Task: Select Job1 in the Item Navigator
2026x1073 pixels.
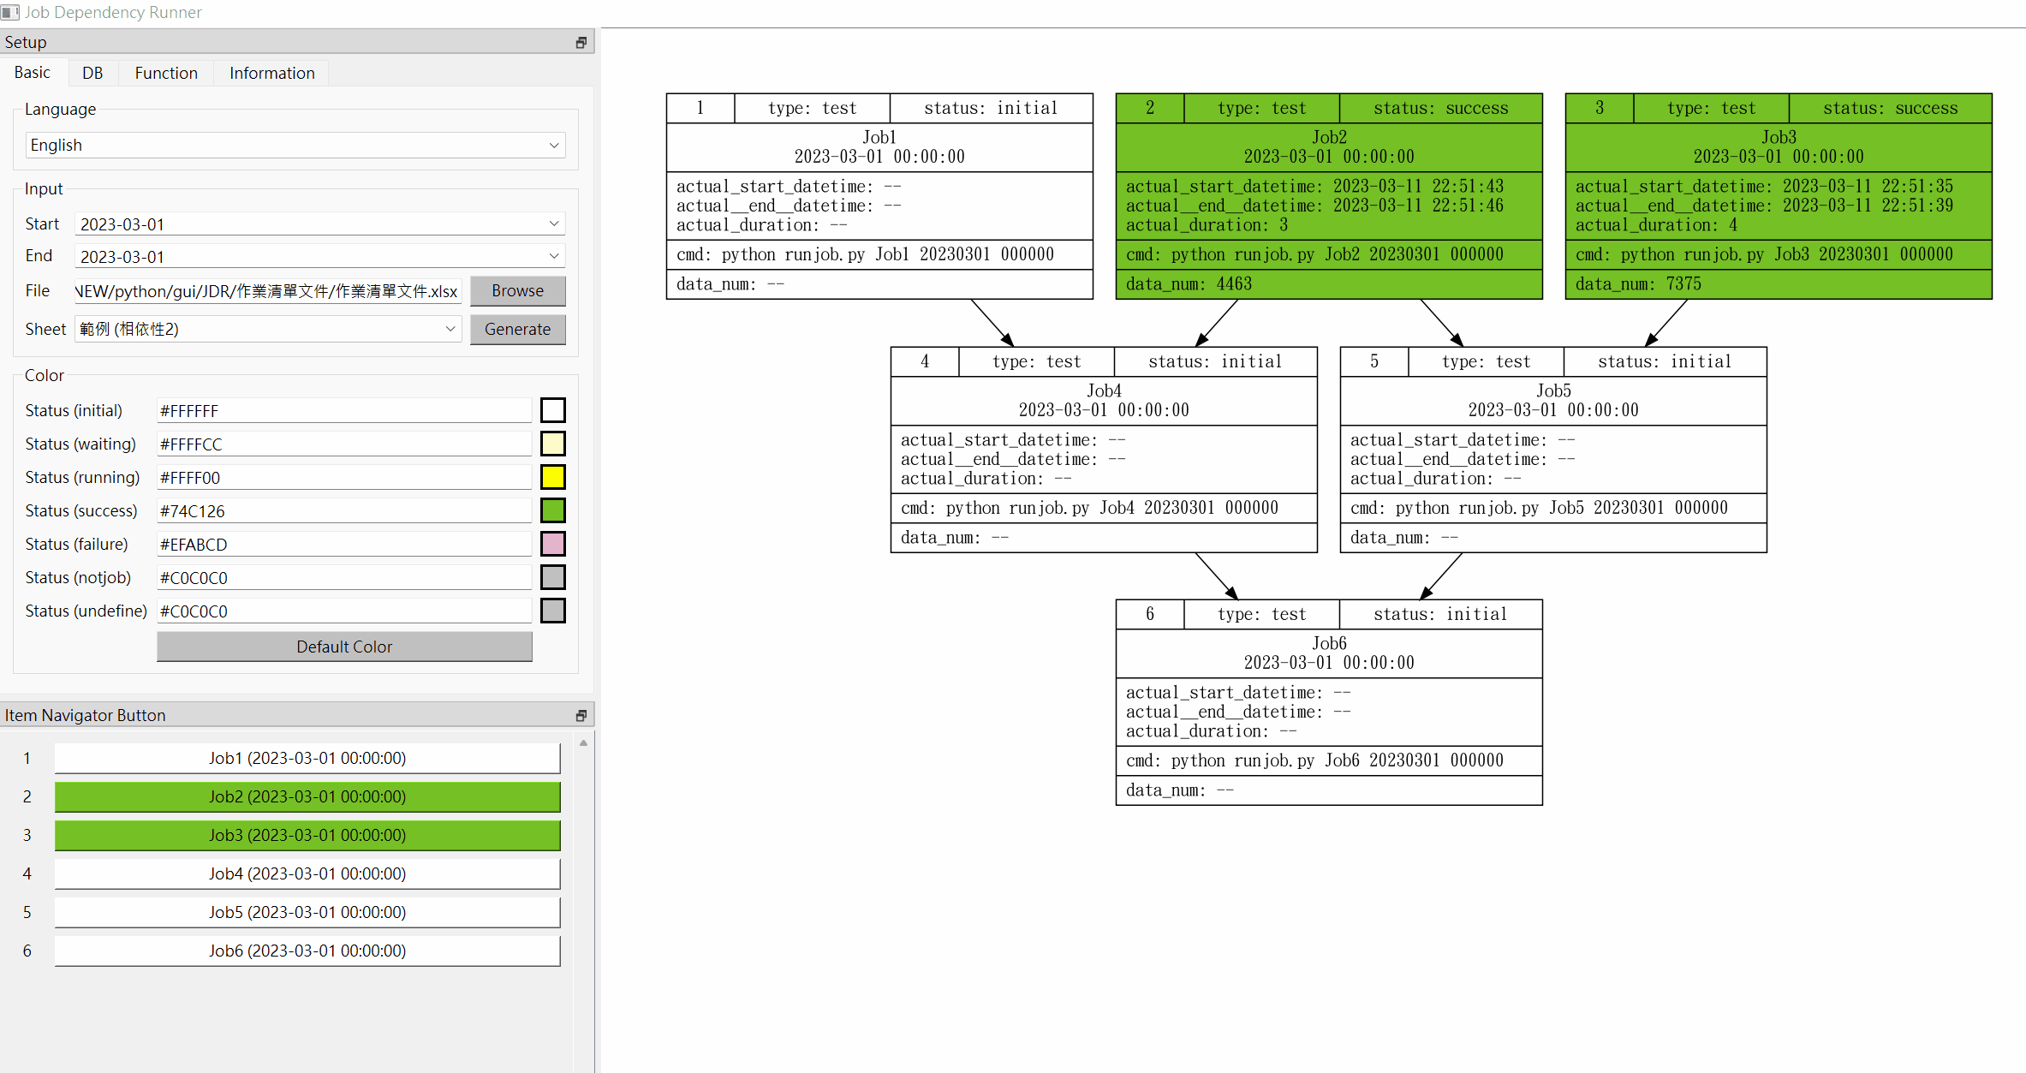Action: point(307,758)
